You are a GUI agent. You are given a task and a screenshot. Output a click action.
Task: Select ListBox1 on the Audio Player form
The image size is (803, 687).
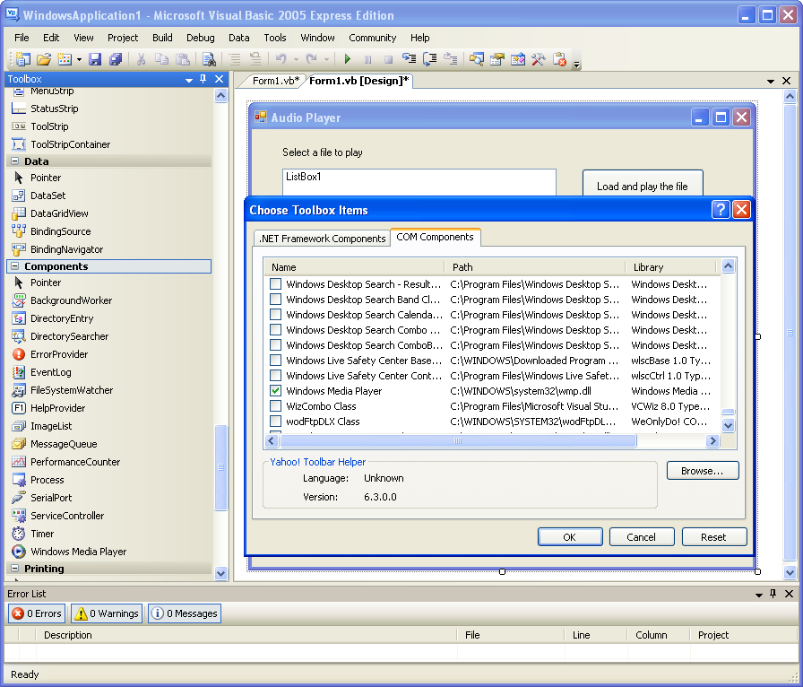tap(419, 182)
